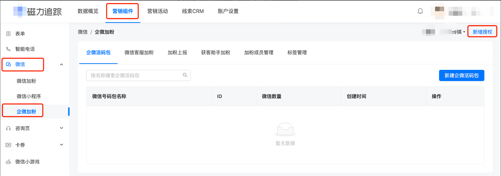Switch to the 标签管理 tab

[x=297, y=53]
